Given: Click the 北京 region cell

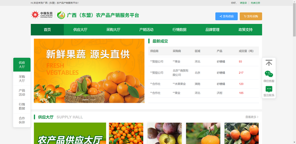Looking at the screenshot, I should coord(198,73).
